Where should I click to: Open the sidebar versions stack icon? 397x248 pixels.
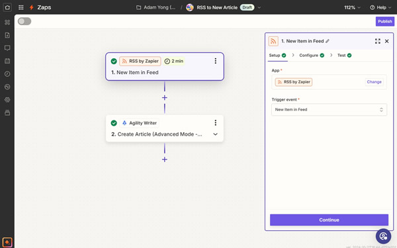click(x=7, y=112)
